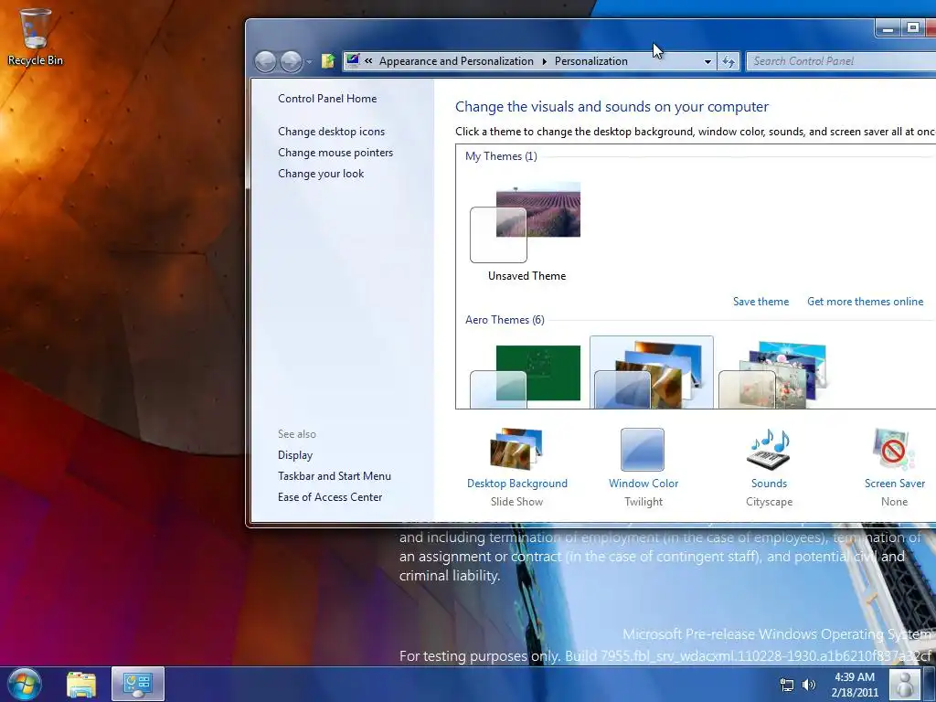
Task: Select the Unsaved Theme thumbnail
Action: (x=526, y=223)
